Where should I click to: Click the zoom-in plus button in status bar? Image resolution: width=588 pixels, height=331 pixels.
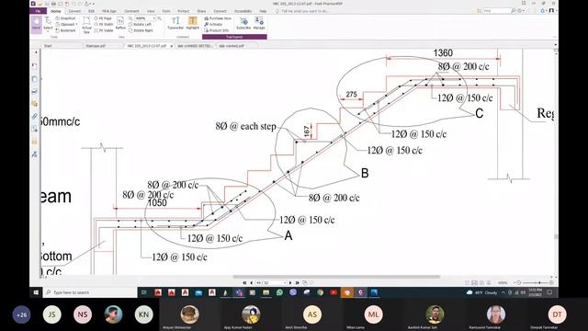coord(551,282)
